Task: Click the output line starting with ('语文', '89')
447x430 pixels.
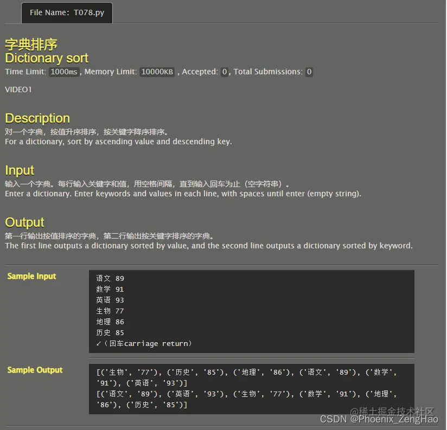Action: tap(246, 394)
